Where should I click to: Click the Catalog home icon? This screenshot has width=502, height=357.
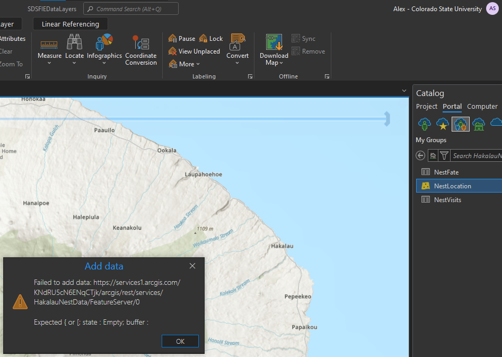coord(433,156)
